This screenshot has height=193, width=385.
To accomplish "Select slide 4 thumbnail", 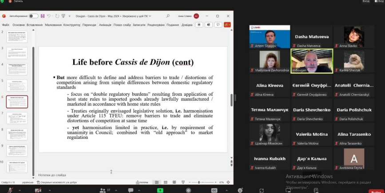I will (17, 69).
